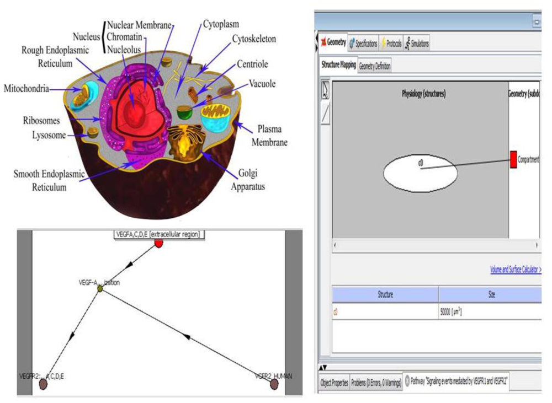Switch to Geometry Definition sub-tab
The width and height of the screenshot is (552, 403).
(x=375, y=66)
